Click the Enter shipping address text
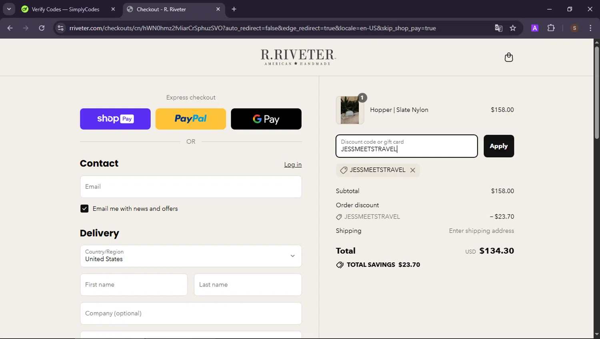The image size is (600, 339). point(481,231)
